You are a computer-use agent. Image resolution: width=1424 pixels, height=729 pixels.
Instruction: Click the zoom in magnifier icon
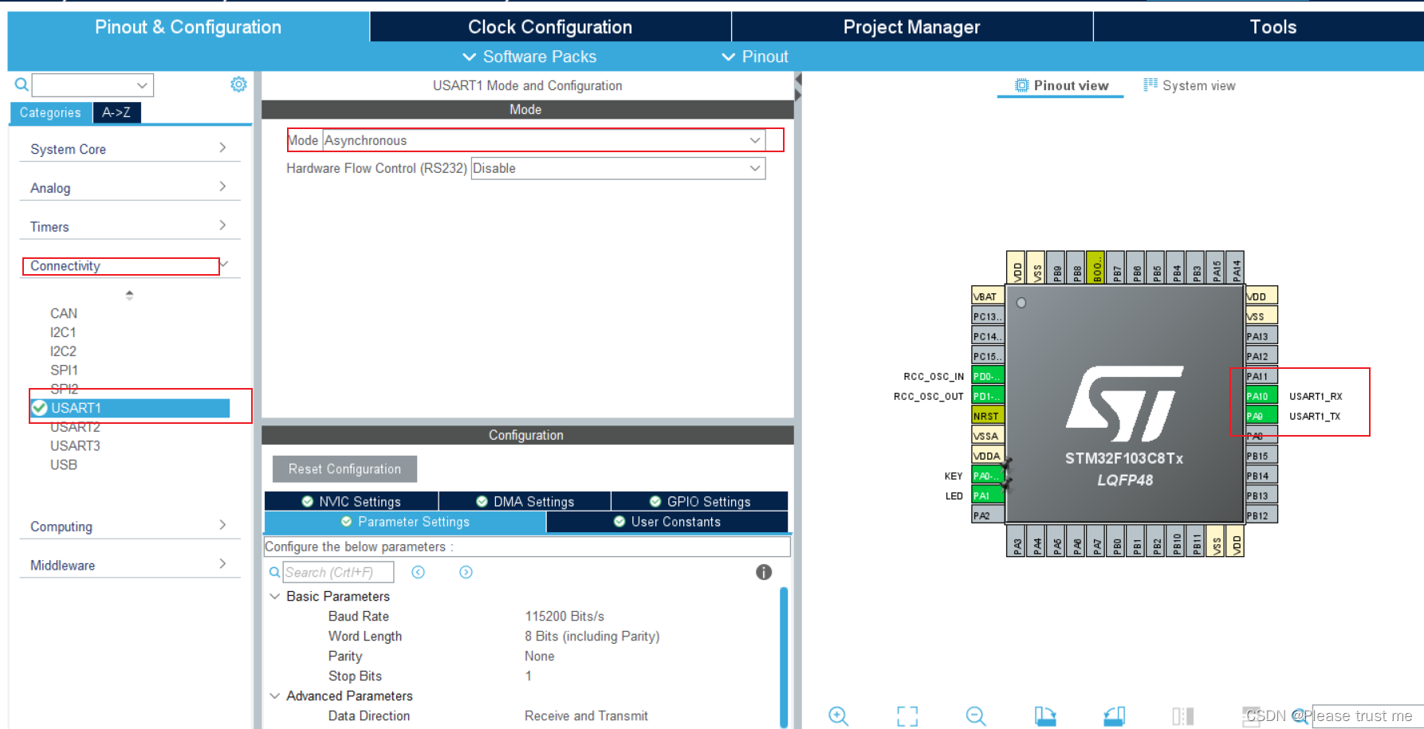click(838, 715)
